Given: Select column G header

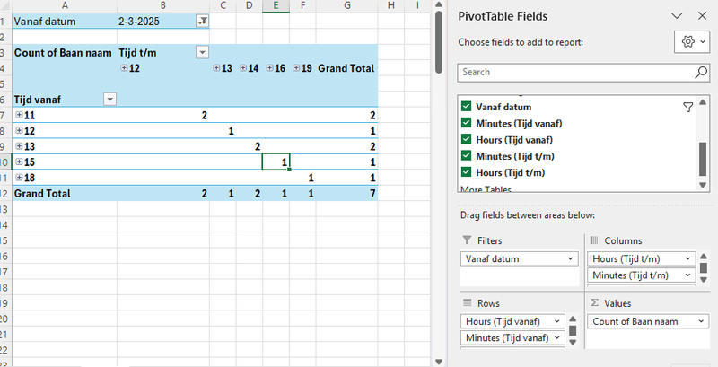Looking at the screenshot, I should click(x=347, y=5).
